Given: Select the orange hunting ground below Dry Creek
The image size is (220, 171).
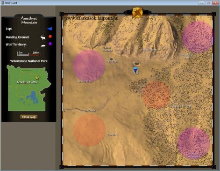Looking at the screenshot, I should 89,130.
